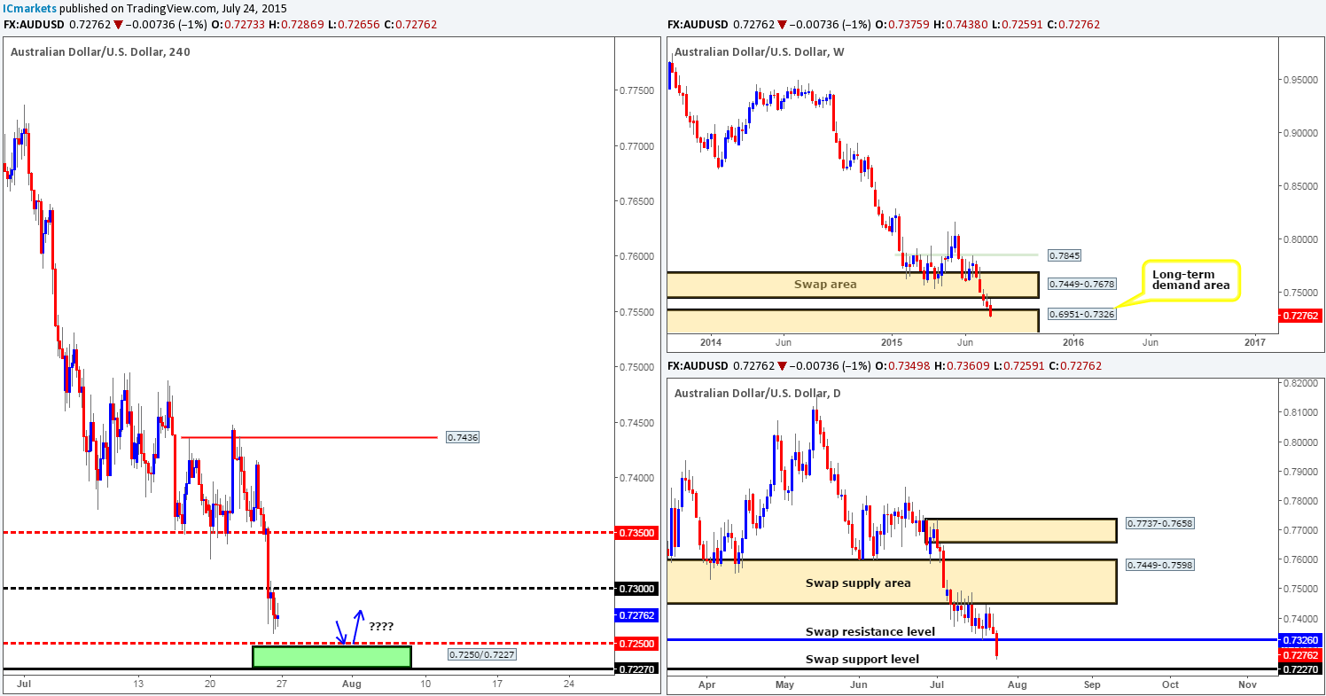Select the black 0.73000 price axis tag
Image resolution: width=1326 pixels, height=696 pixels.
click(637, 588)
